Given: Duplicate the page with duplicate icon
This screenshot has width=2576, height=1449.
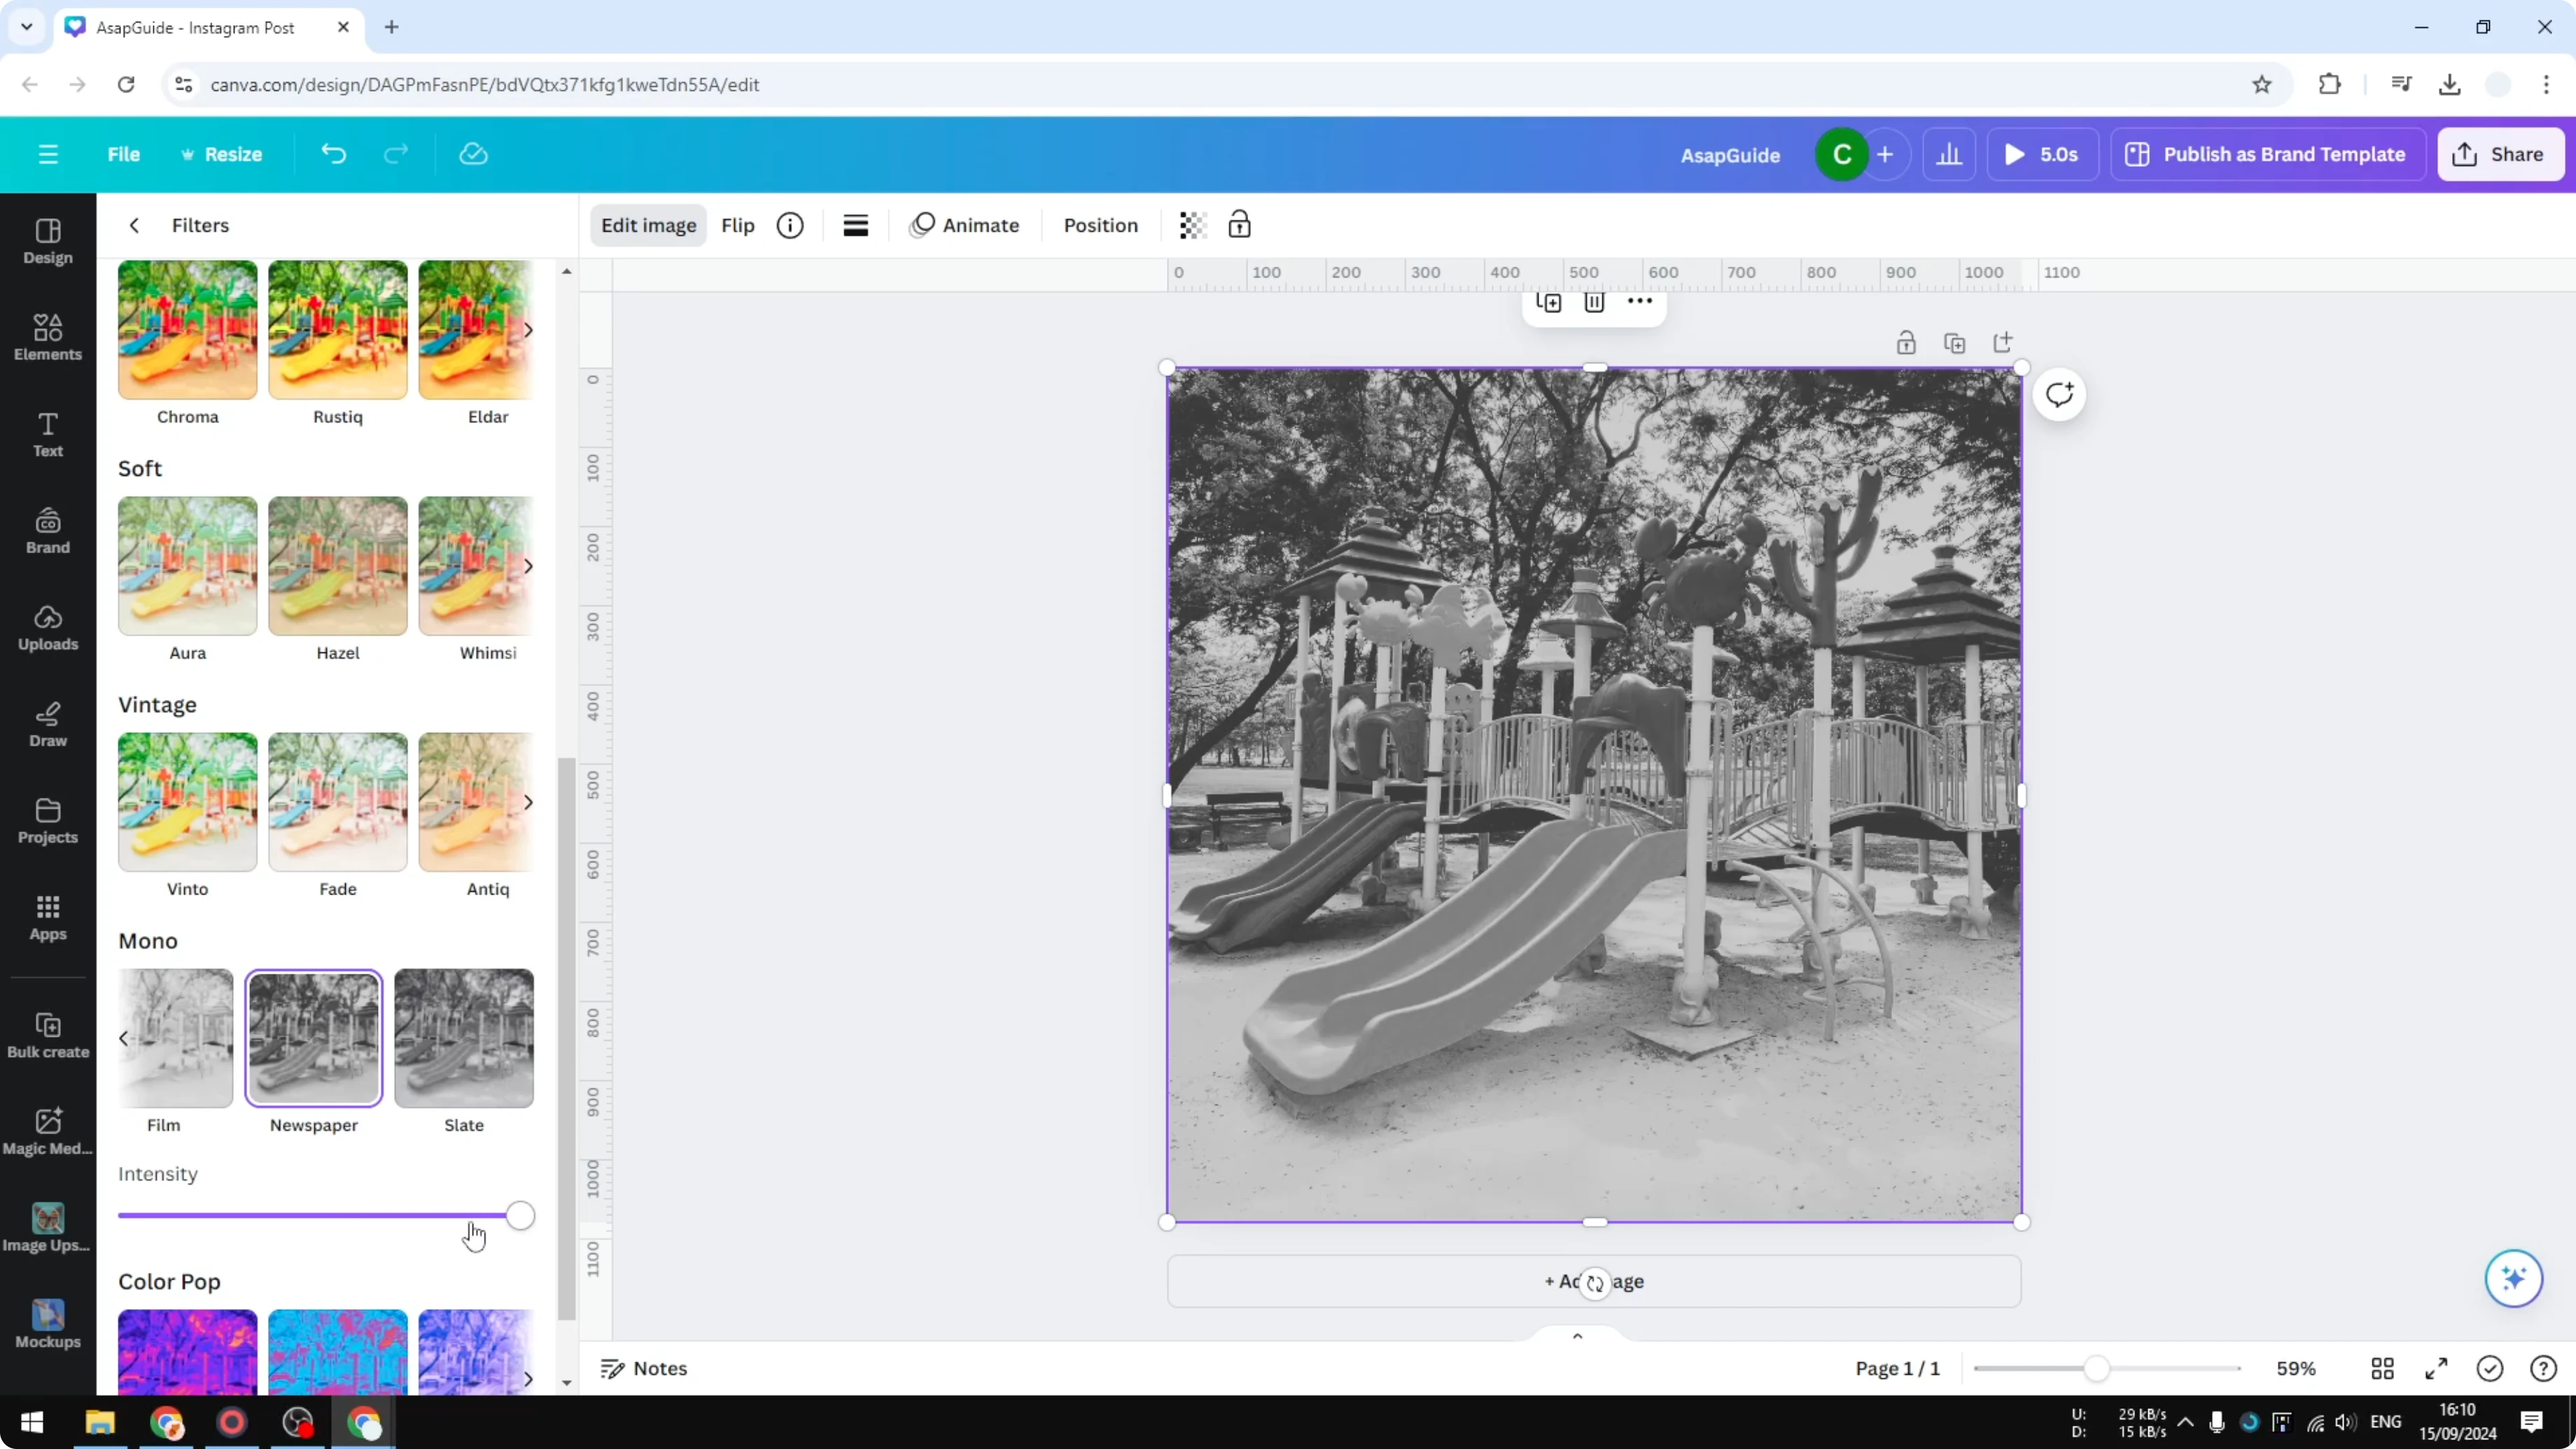Looking at the screenshot, I should coord(1954,343).
